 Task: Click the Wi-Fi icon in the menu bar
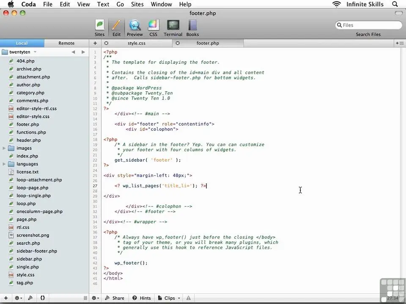pos(336,4)
